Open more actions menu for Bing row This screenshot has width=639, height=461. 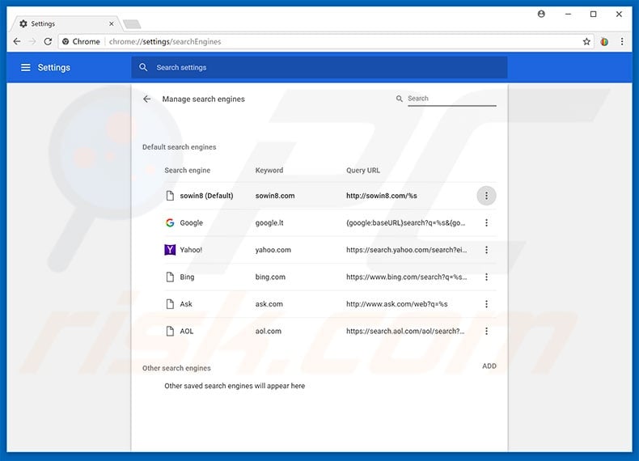pyautogui.click(x=486, y=277)
